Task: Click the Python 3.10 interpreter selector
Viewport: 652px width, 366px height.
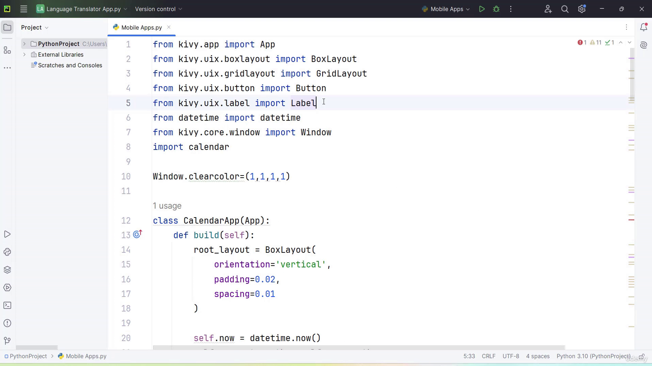Action: [x=593, y=357]
